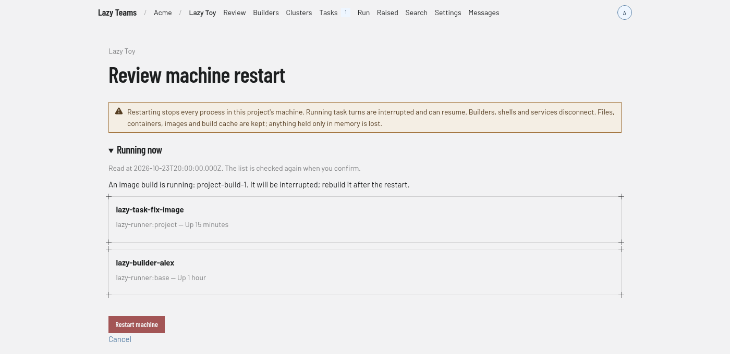This screenshot has width=730, height=354.
Task: Open the Run tab
Action: [x=363, y=12]
